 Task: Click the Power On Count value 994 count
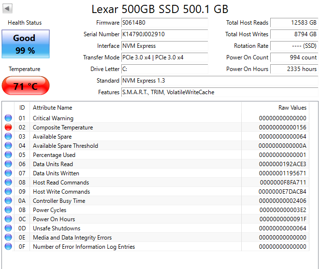pyautogui.click(x=294, y=57)
